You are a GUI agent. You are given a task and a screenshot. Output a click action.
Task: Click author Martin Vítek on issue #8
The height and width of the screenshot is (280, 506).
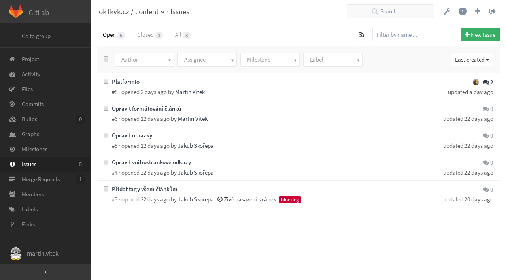(x=190, y=92)
